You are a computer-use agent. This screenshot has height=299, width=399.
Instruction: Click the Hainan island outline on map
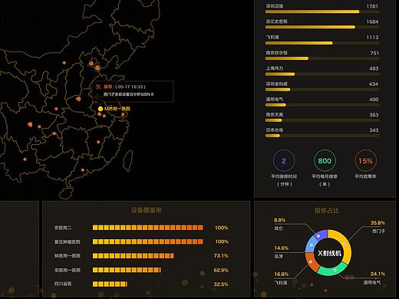(66, 193)
